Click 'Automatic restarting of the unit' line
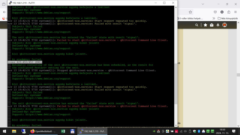Image resolution: width=240 pixels, height=135 pixels. tap(82, 65)
